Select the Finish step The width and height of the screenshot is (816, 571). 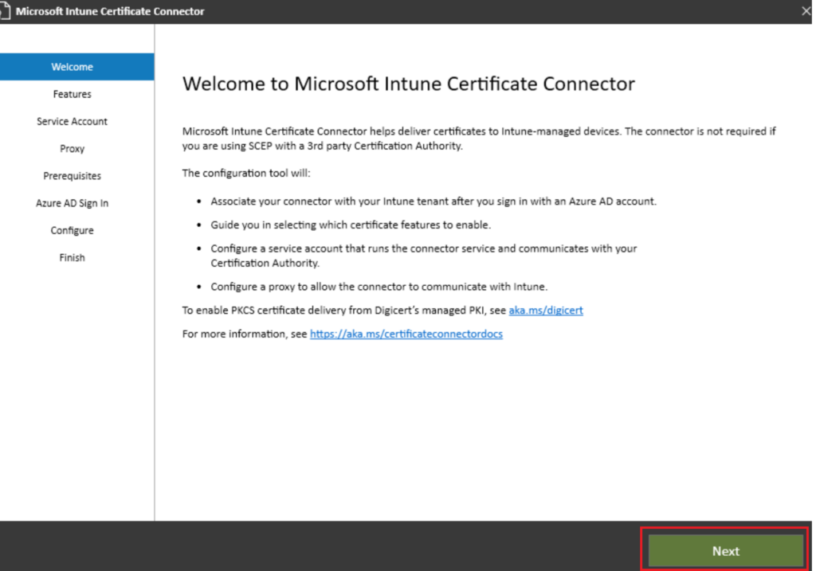[72, 257]
